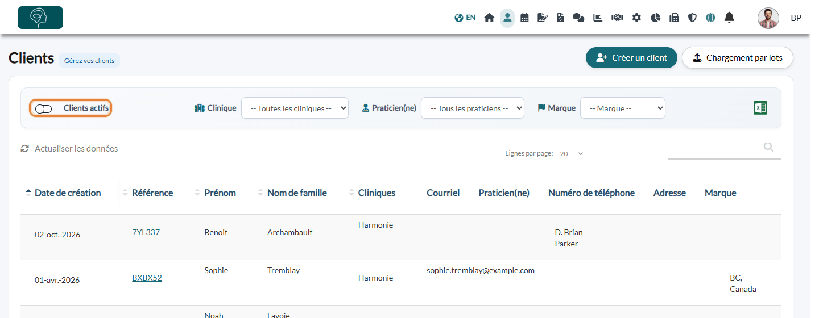Open client reference BXBX52
Viewport: 819px width, 318px height.
(147, 278)
